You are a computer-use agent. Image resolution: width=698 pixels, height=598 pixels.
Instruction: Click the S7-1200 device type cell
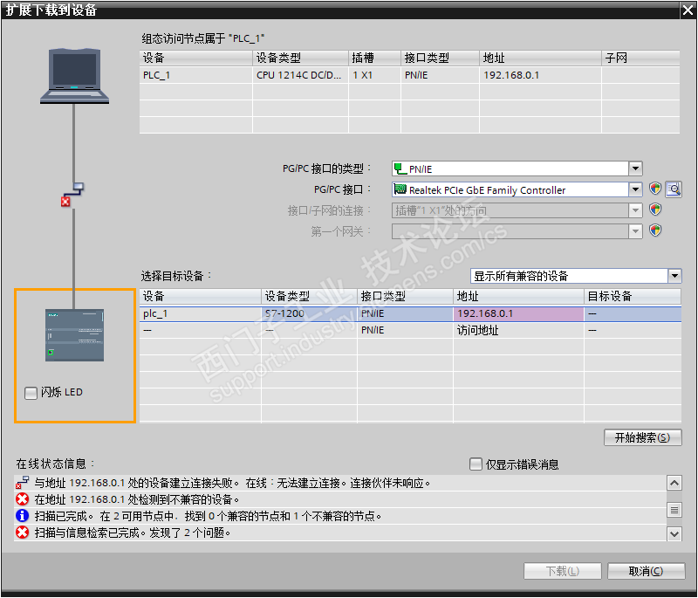tap(309, 314)
